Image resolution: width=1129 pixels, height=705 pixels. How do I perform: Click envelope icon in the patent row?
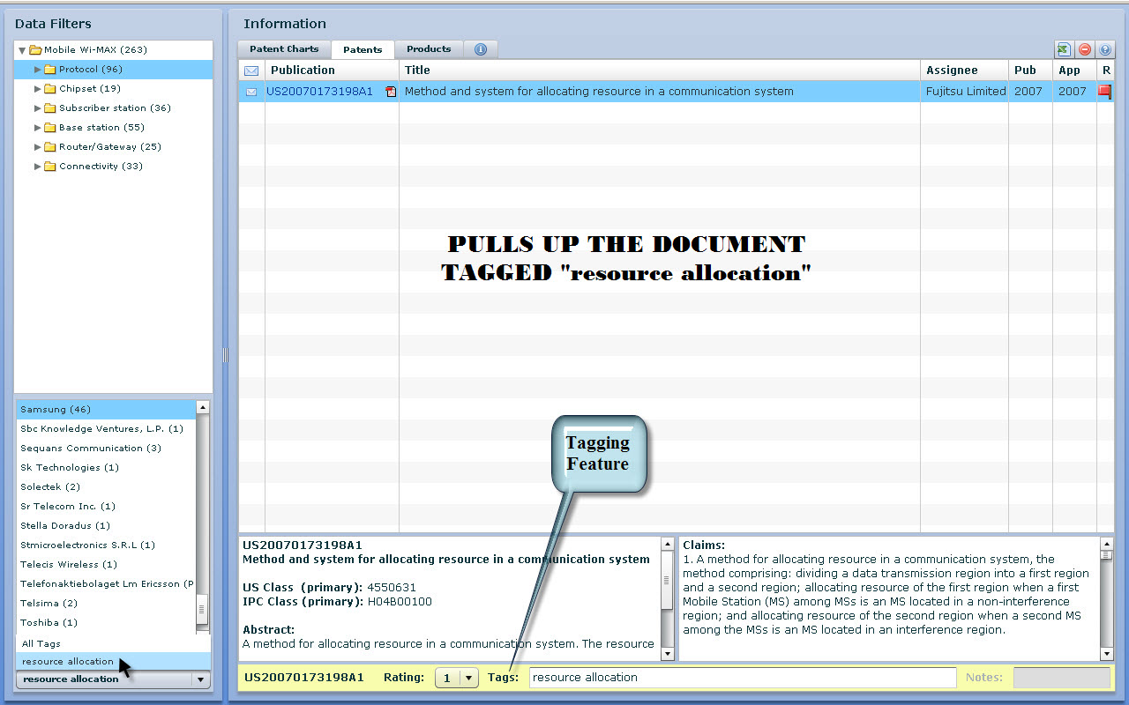(x=251, y=92)
